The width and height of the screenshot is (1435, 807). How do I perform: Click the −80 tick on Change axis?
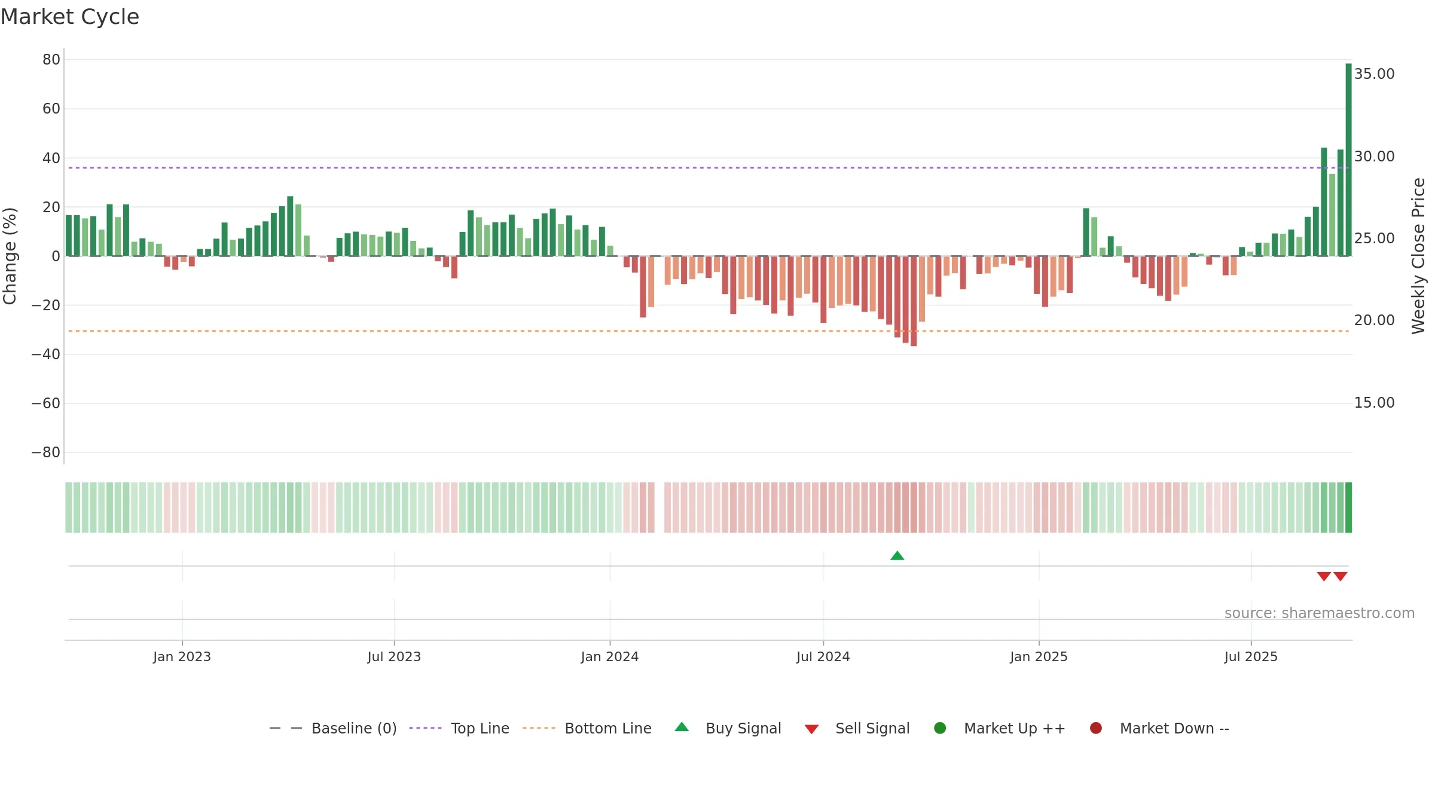46,453
